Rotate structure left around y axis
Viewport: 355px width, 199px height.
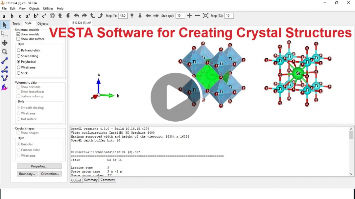[76, 16]
